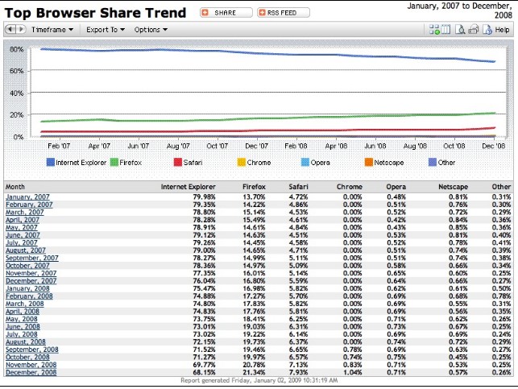
Task: Open the January, 2007 month link
Action: tap(27, 197)
